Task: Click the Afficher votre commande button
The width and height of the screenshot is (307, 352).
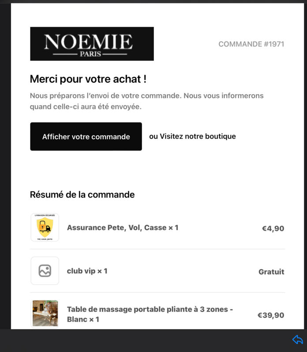Action: pos(86,136)
